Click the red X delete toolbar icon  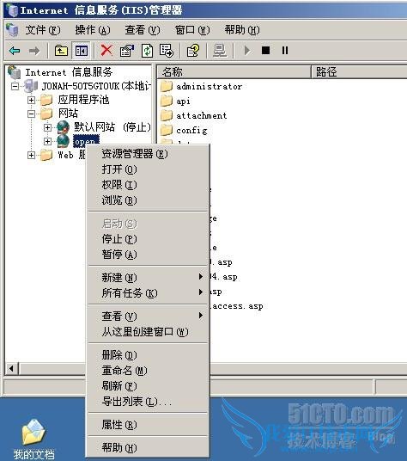click(x=106, y=50)
